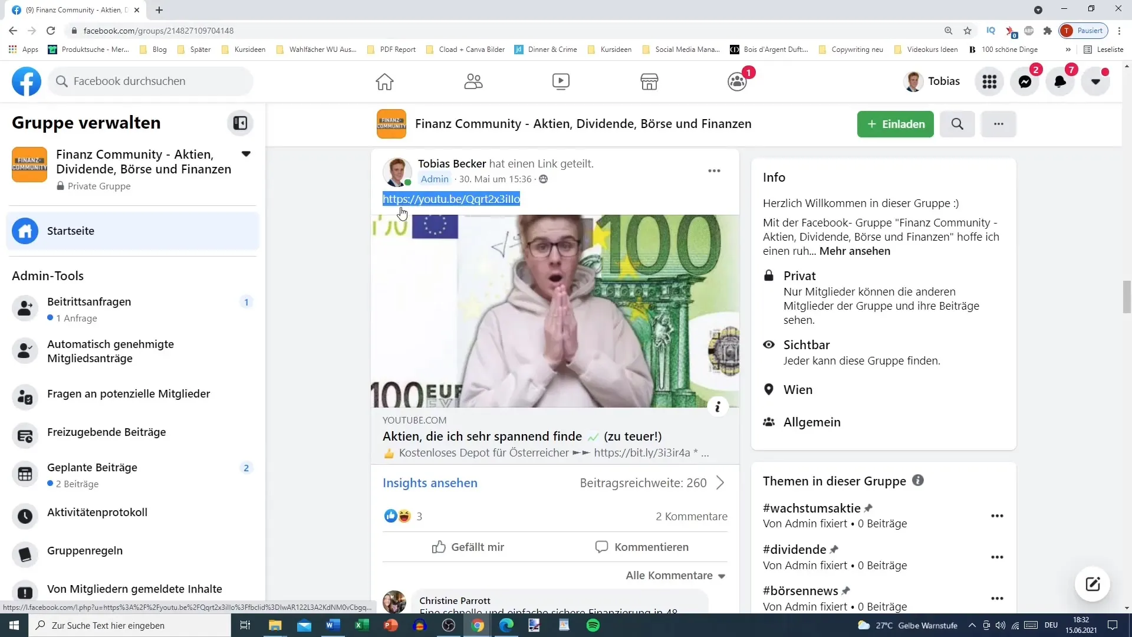Open the Marketplace icon
This screenshot has width=1132, height=637.
tap(649, 81)
